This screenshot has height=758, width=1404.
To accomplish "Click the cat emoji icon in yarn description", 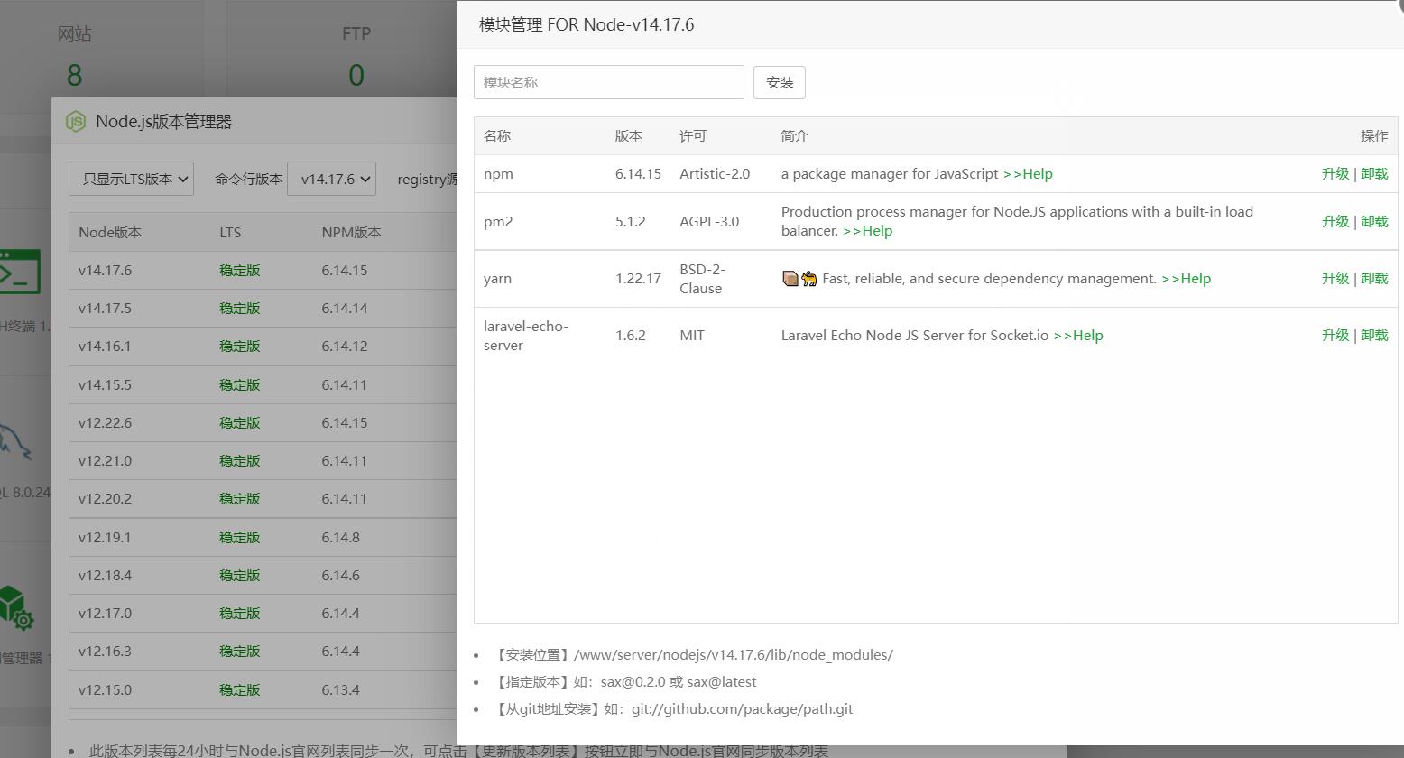I will 809,279.
